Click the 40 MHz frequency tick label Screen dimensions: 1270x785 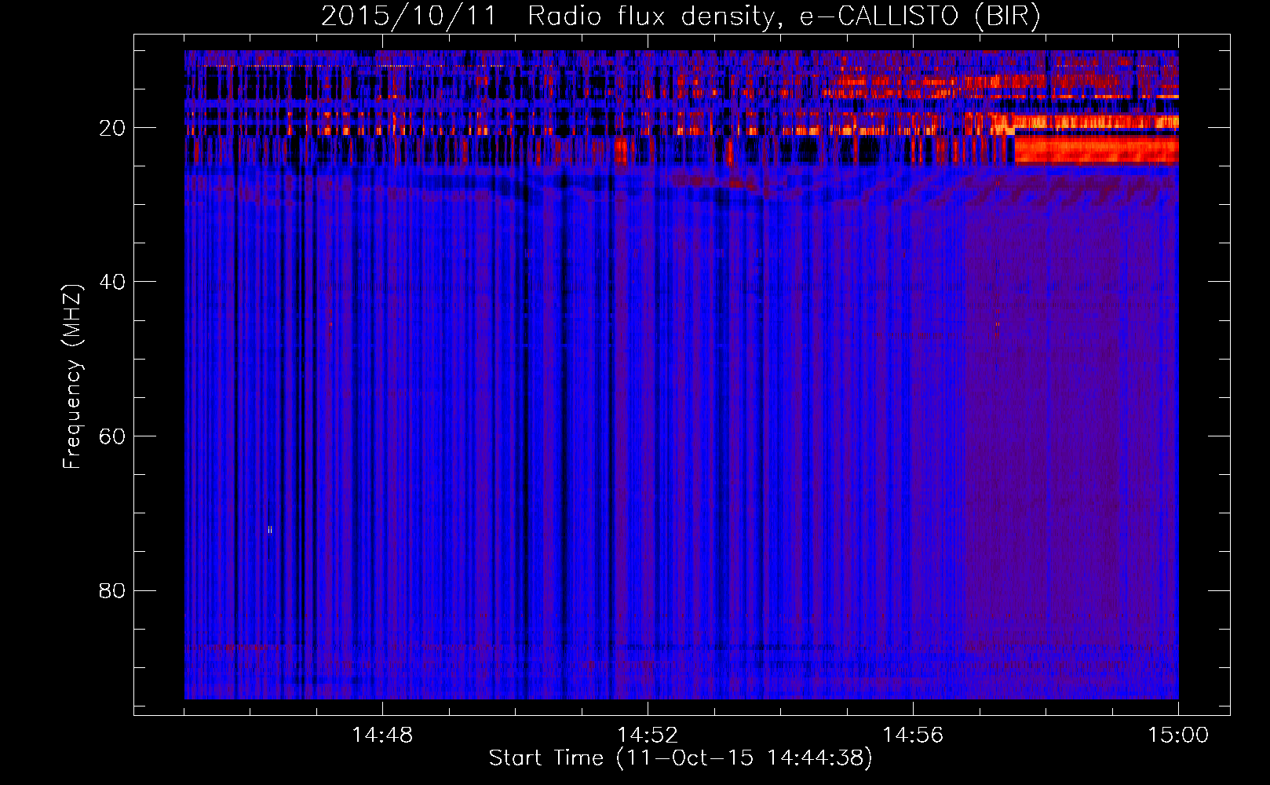click(x=112, y=282)
